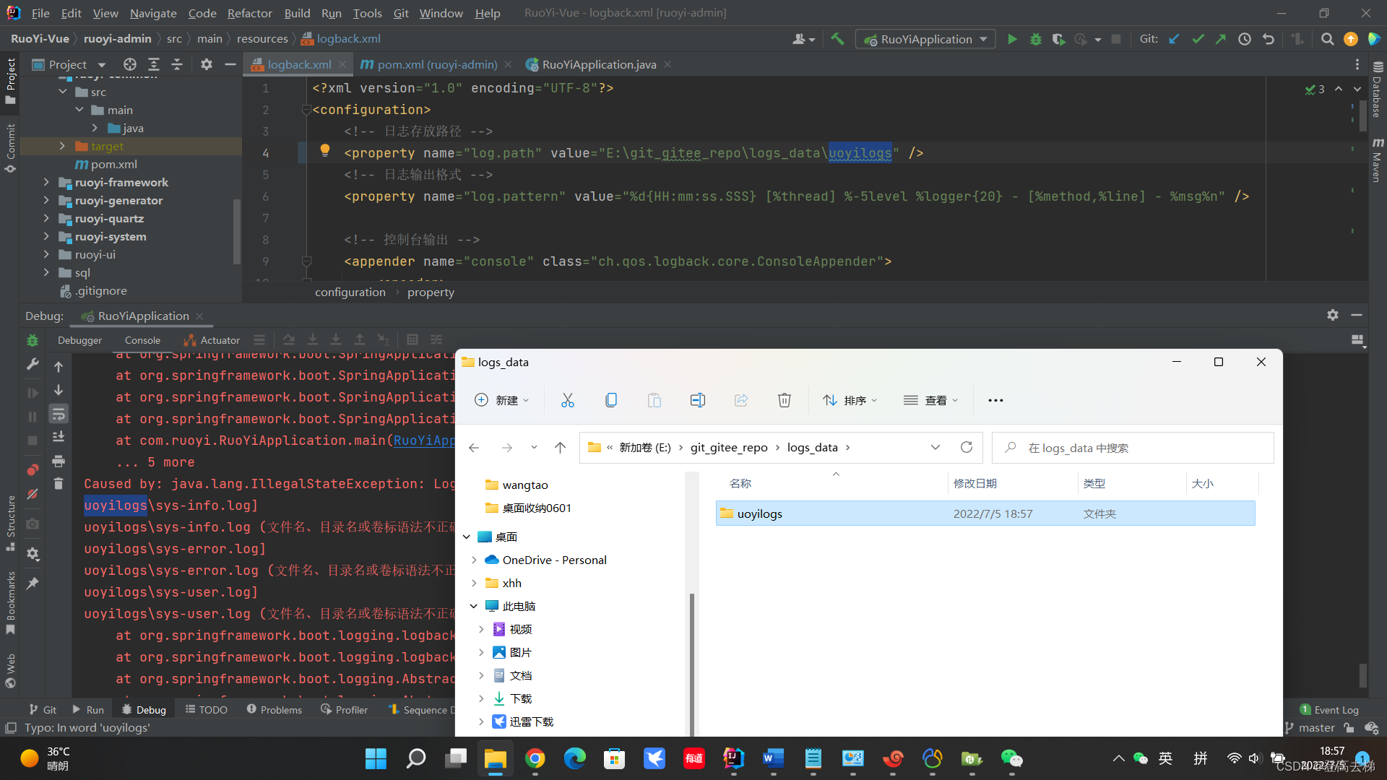Click the green Run application icon
This screenshot has width=1387, height=780.
pyautogui.click(x=1012, y=39)
